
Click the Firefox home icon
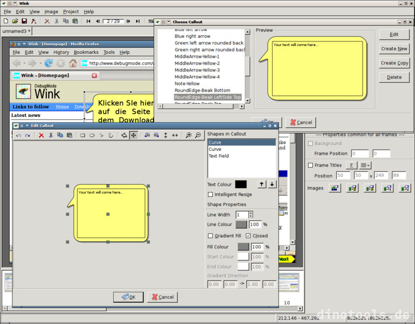click(x=73, y=63)
